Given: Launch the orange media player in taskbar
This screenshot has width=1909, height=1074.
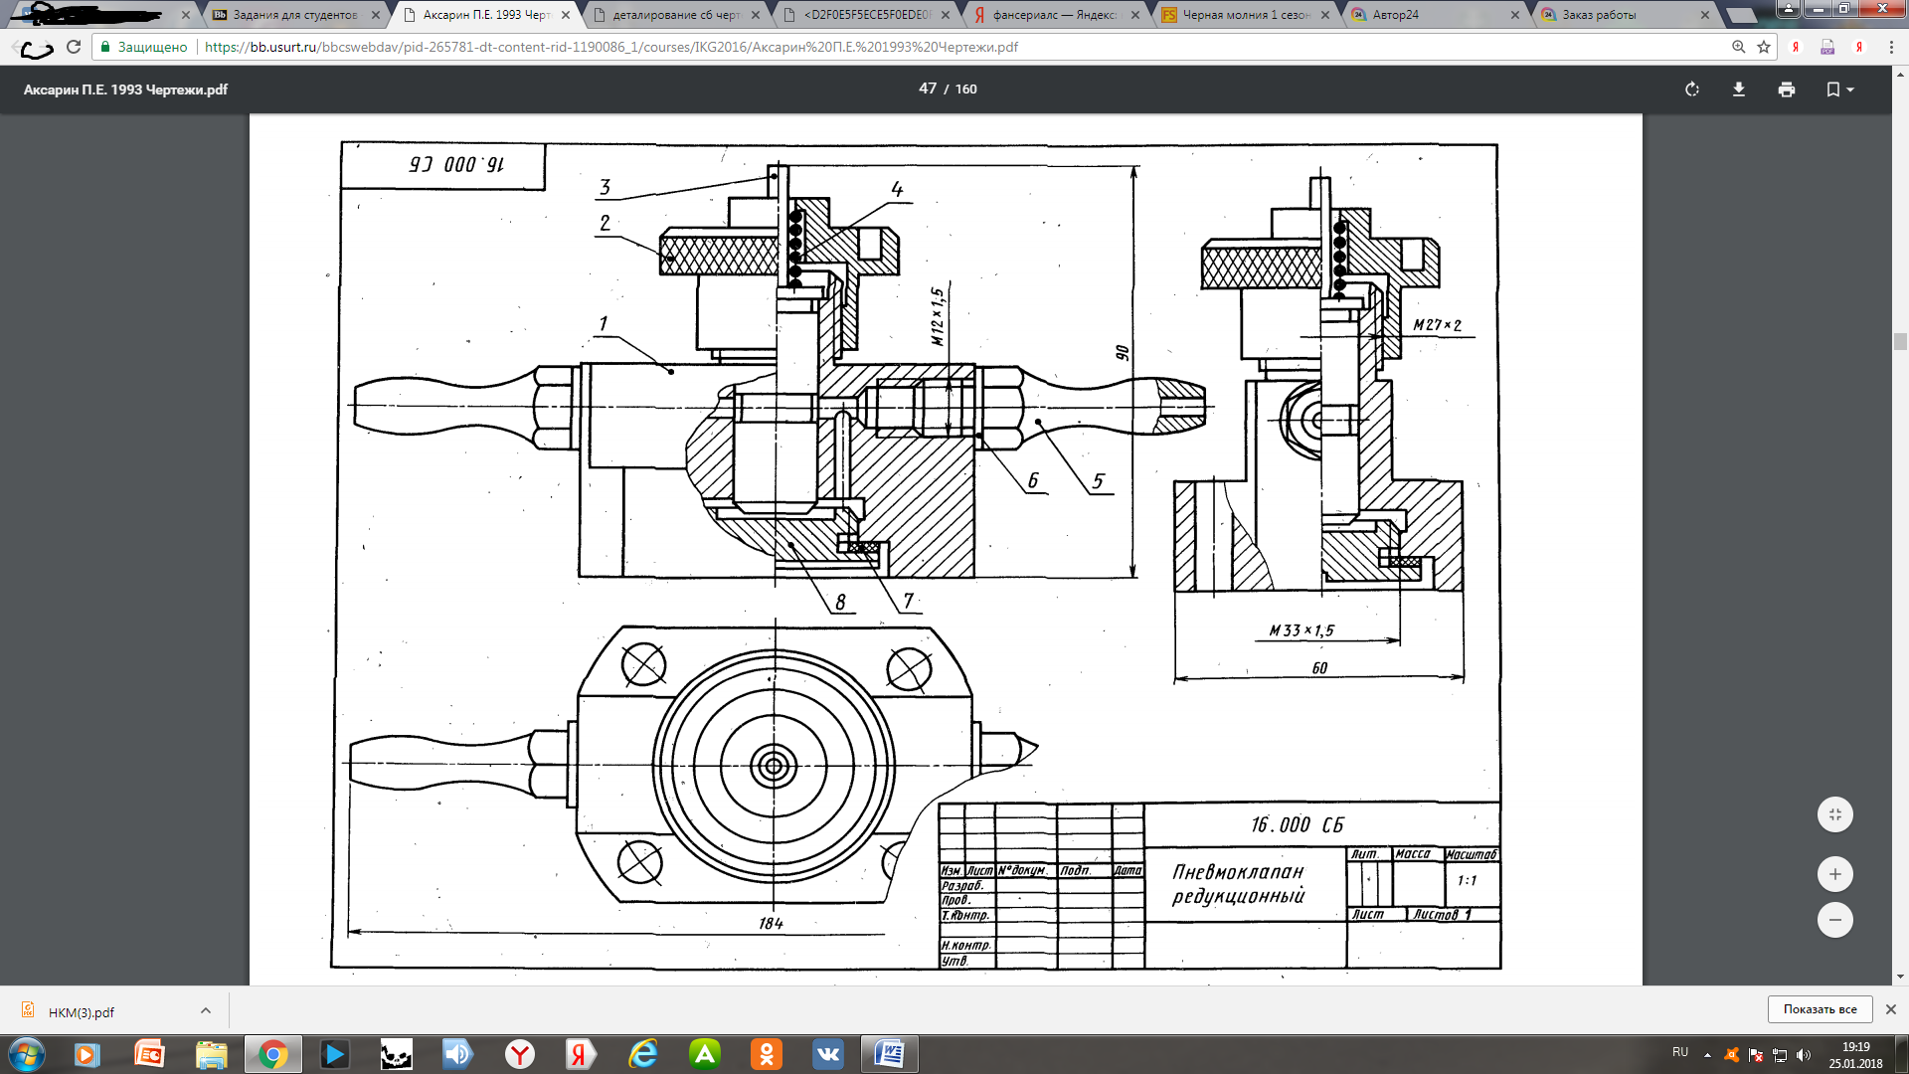Looking at the screenshot, I should pos(87,1054).
